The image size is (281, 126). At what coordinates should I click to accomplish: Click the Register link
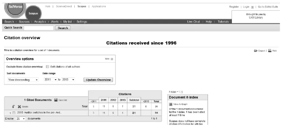pyautogui.click(x=234, y=7)
